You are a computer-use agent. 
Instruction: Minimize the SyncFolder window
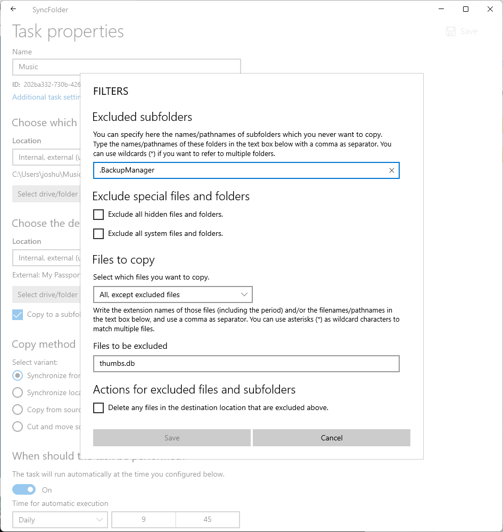click(441, 9)
